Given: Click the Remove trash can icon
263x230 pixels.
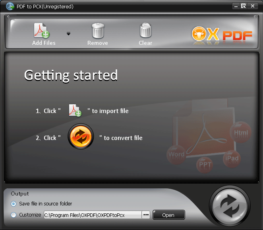Looking at the screenshot, I should (98, 31).
